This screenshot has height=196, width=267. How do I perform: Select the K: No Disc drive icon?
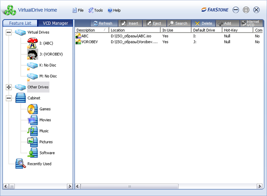32,65
